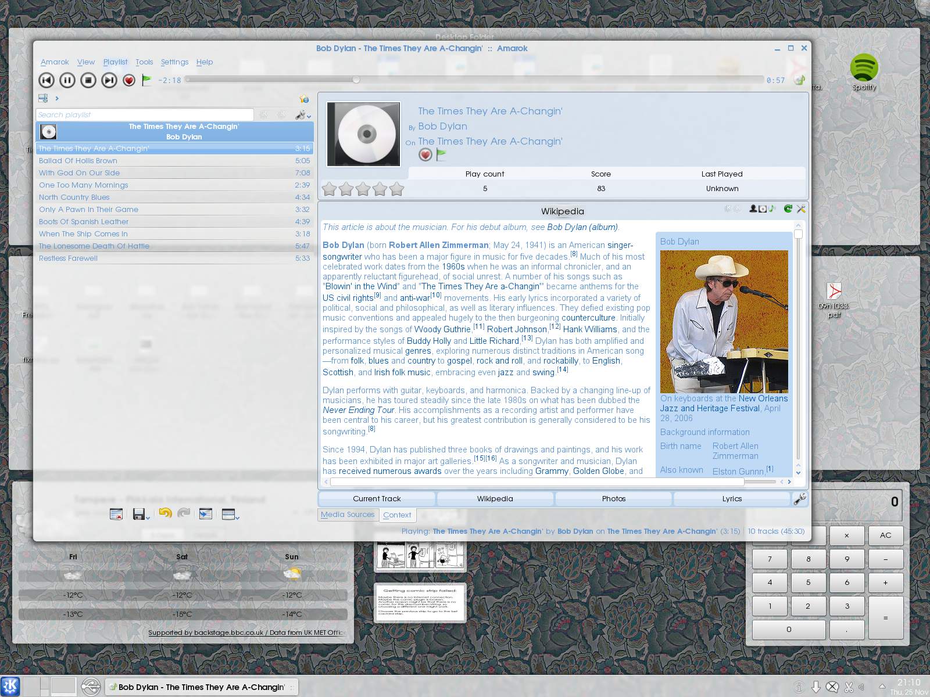Select track One Too Many Mornings
This screenshot has height=697, width=930.
click(x=174, y=185)
